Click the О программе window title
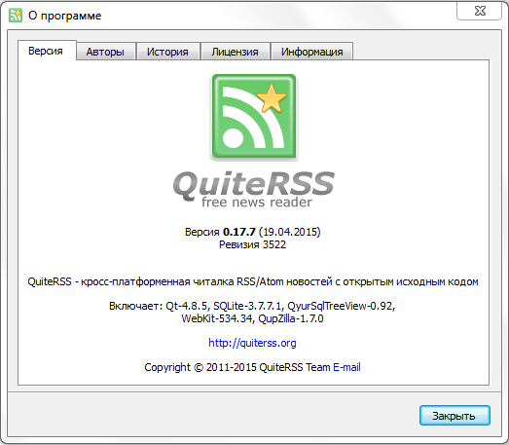This screenshot has height=445, width=509. tap(64, 16)
